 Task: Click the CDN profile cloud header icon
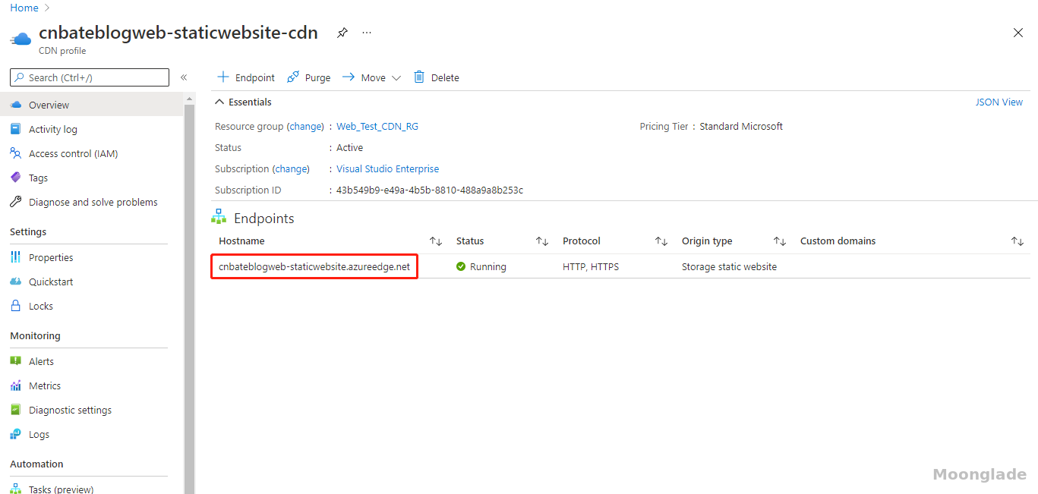pos(21,38)
